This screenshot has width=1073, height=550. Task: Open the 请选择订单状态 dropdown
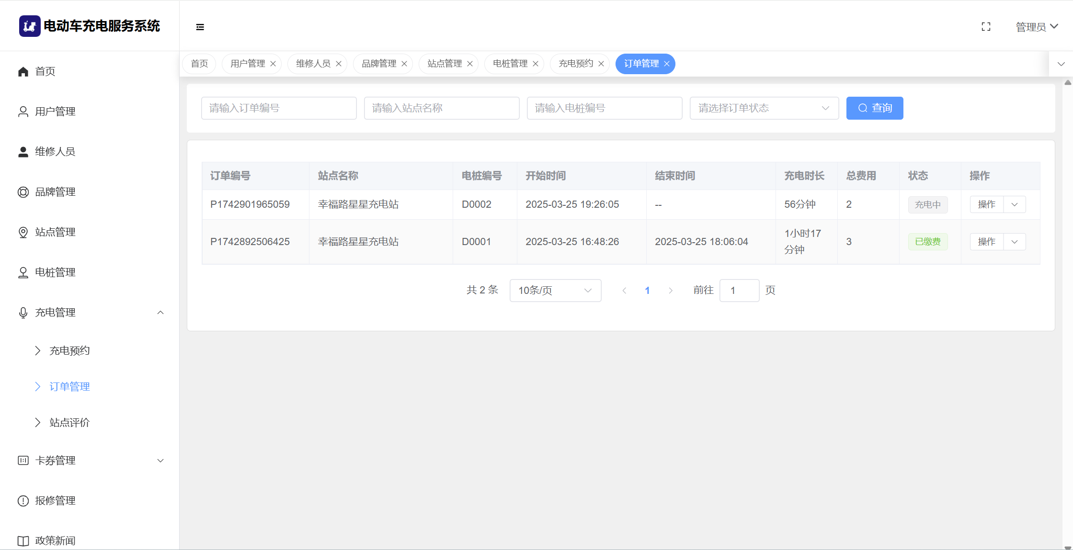764,108
